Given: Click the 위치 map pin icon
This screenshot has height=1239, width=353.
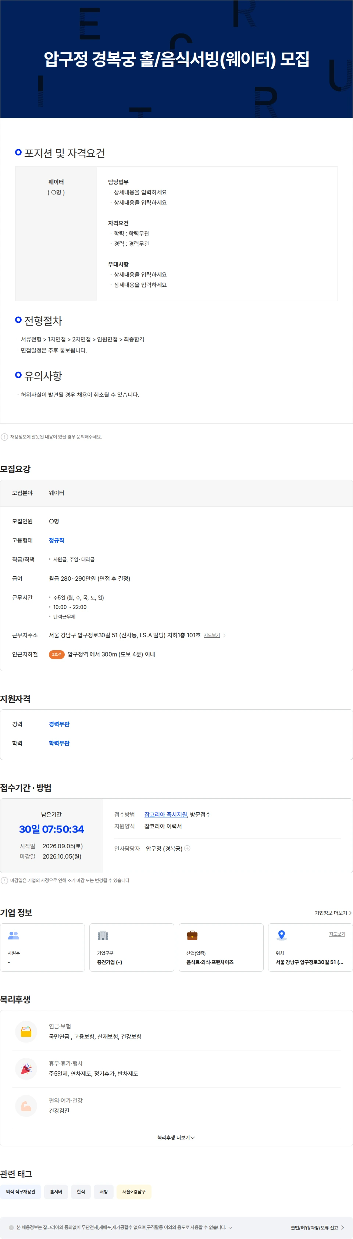Looking at the screenshot, I should point(282,935).
